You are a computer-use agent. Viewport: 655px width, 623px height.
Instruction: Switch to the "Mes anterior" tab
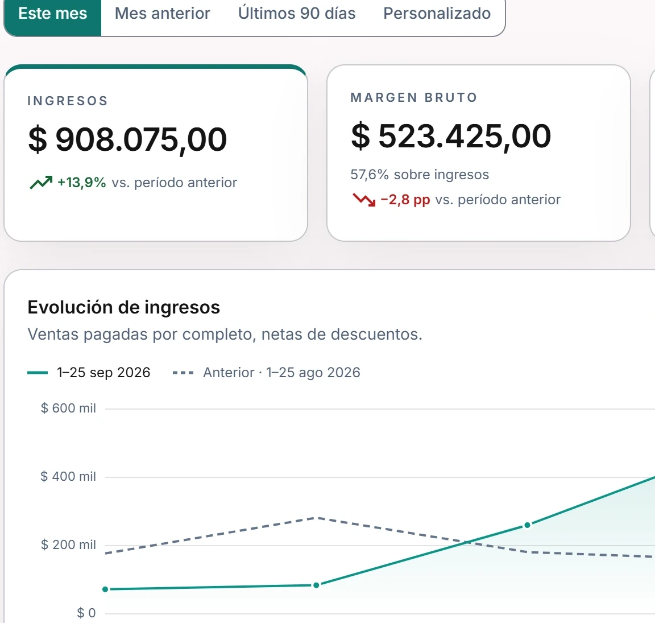[x=163, y=14]
